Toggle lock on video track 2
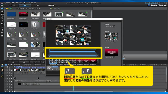The height and width of the screenshot is (94, 168). click(11, 78)
